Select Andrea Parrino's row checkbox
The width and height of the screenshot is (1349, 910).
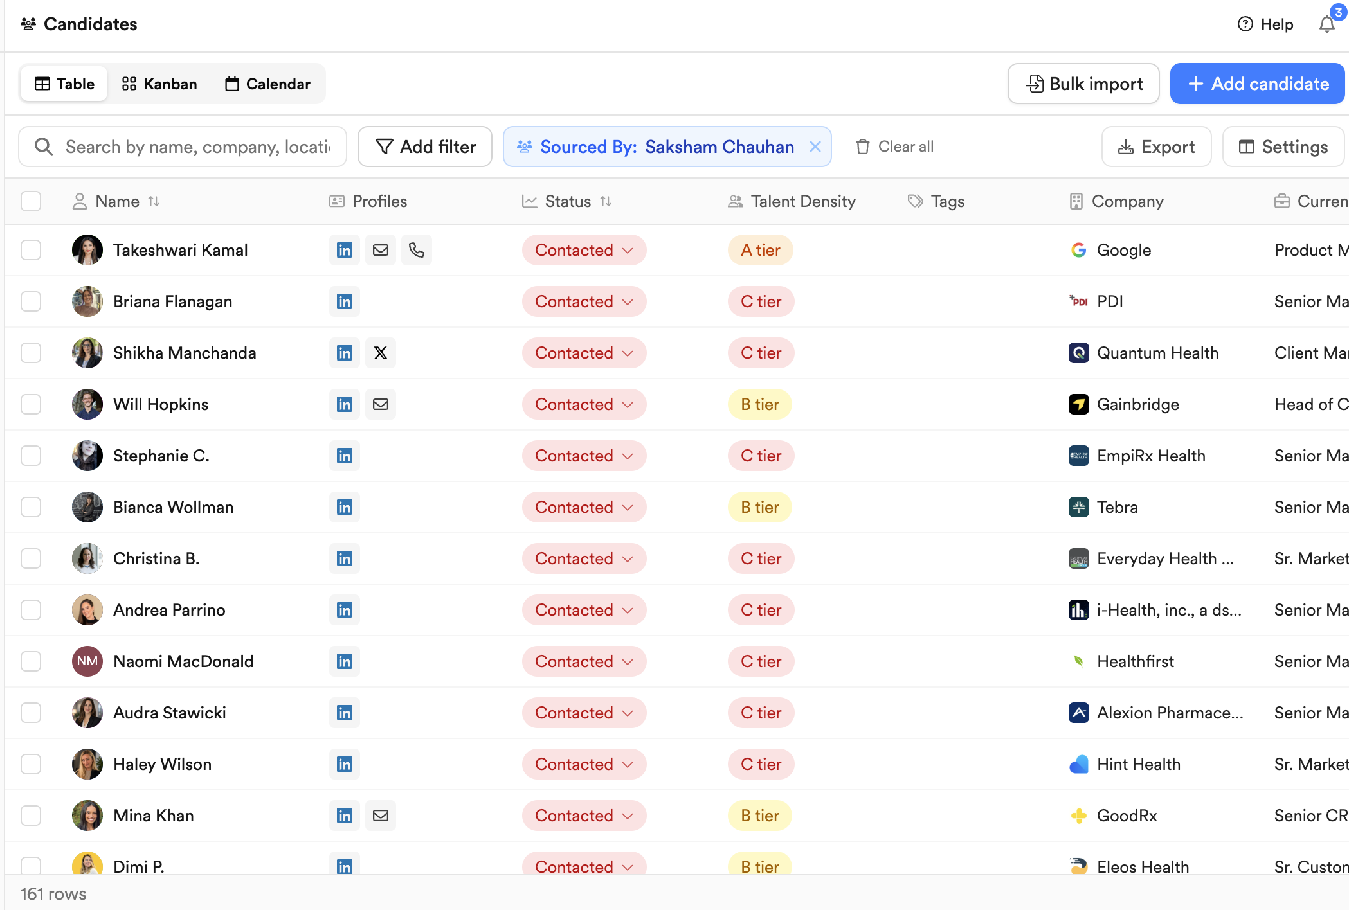coord(31,610)
